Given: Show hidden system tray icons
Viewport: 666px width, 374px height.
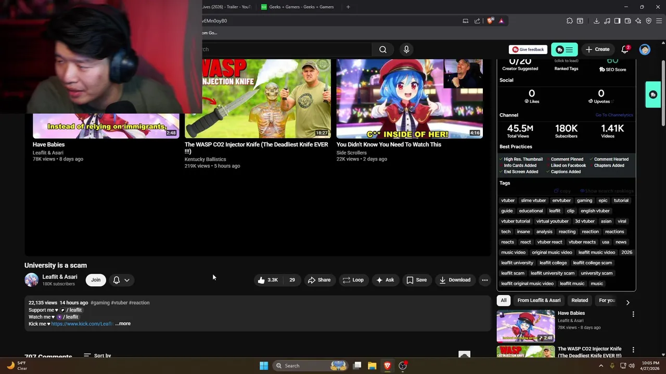Looking at the screenshot, I should click(x=601, y=366).
